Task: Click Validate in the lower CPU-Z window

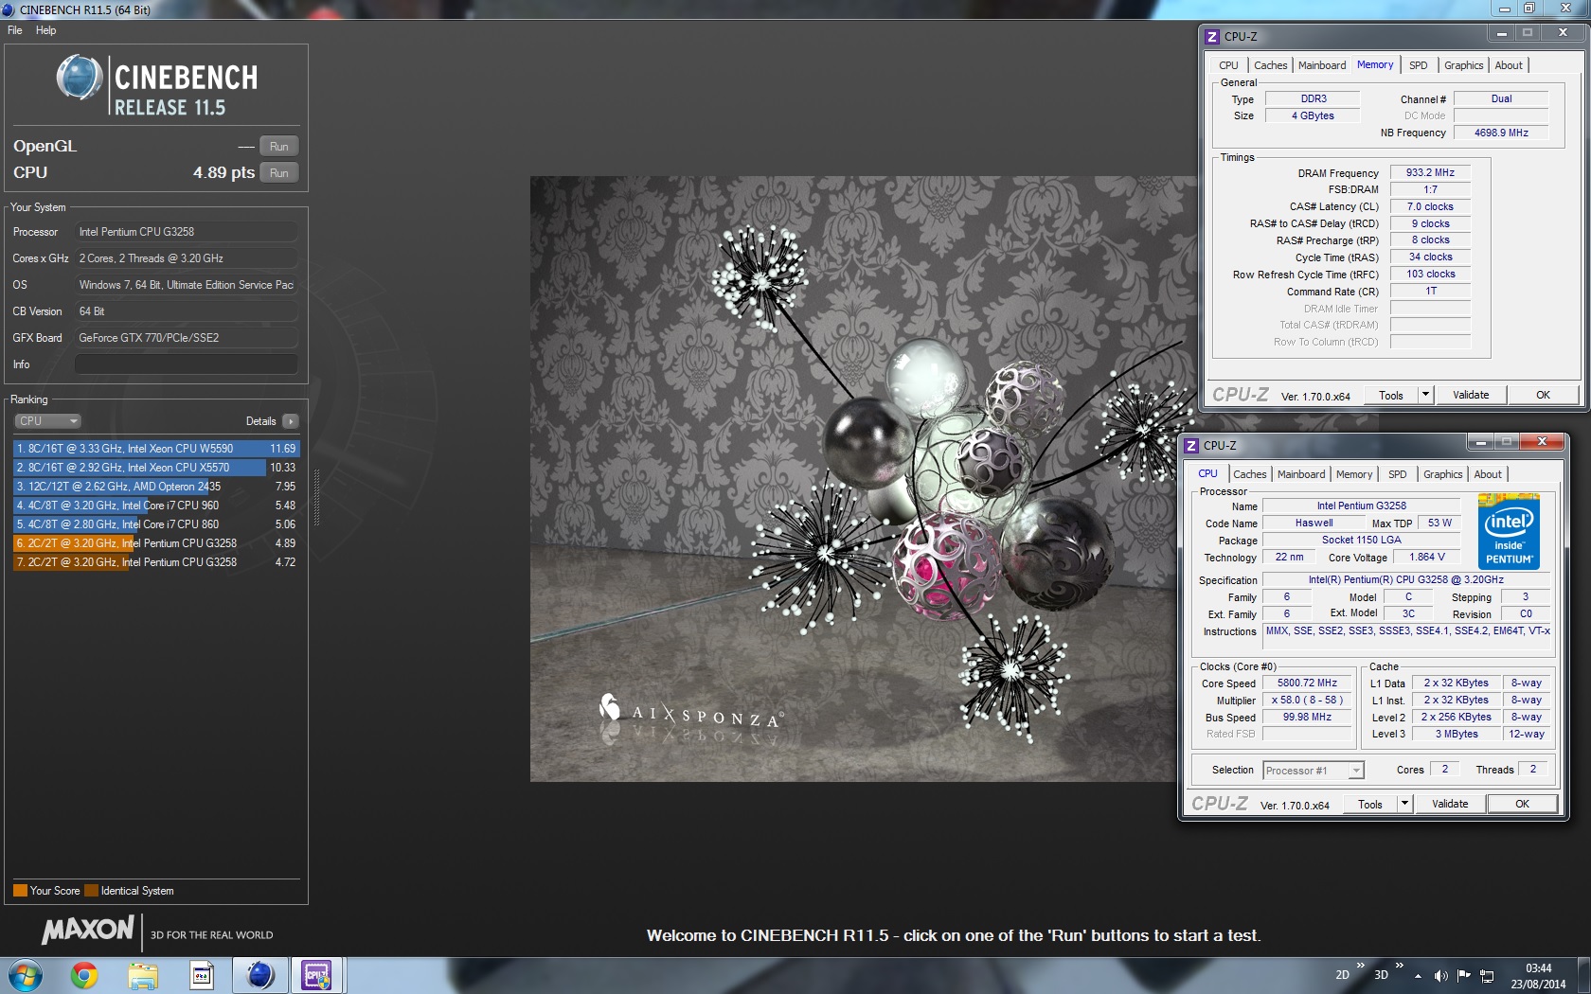Action: tap(1450, 805)
